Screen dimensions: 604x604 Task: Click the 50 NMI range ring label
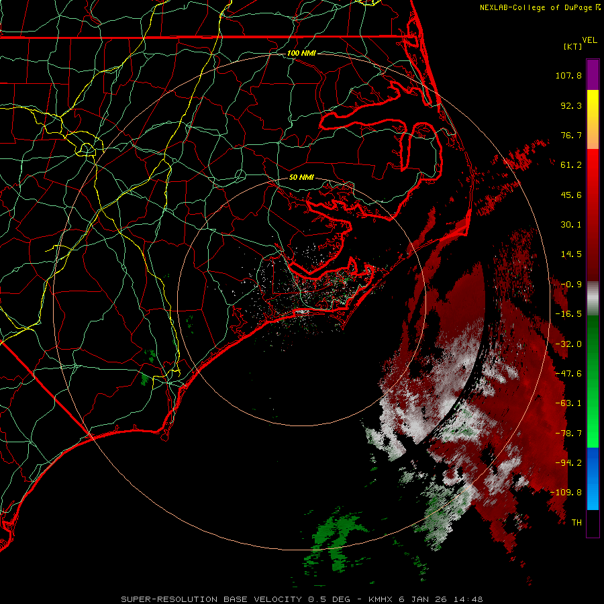click(x=301, y=178)
